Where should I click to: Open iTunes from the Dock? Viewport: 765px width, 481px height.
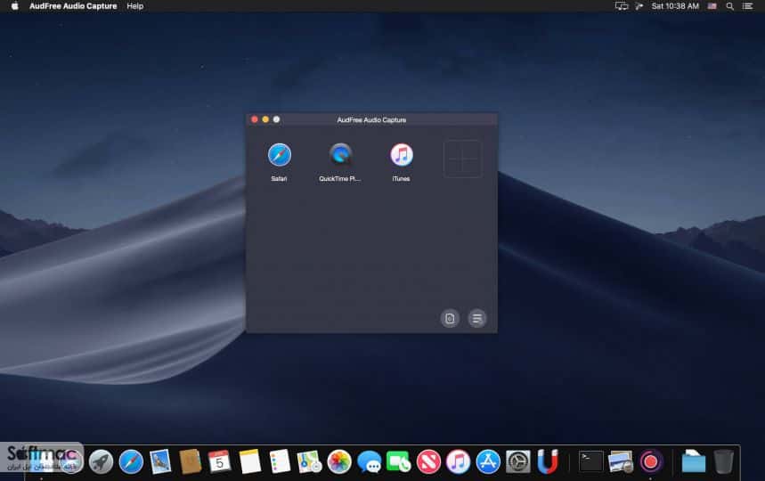click(458, 461)
